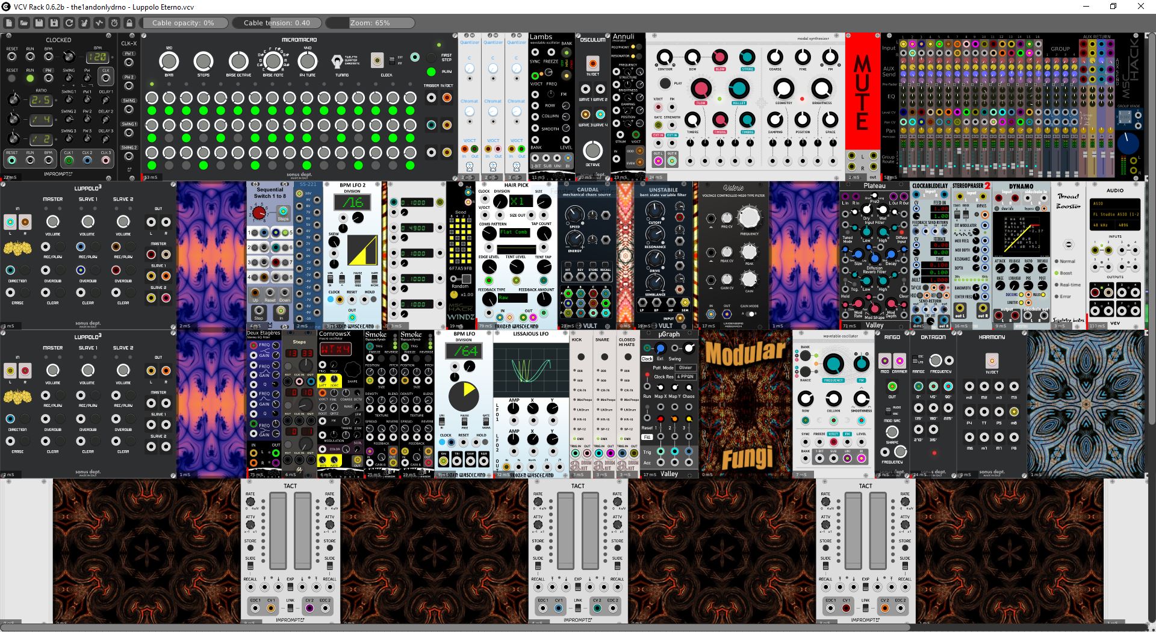1156x632 pixels.
Task: Click the FREQUENCY knob on Valerie filter
Action: click(x=749, y=217)
